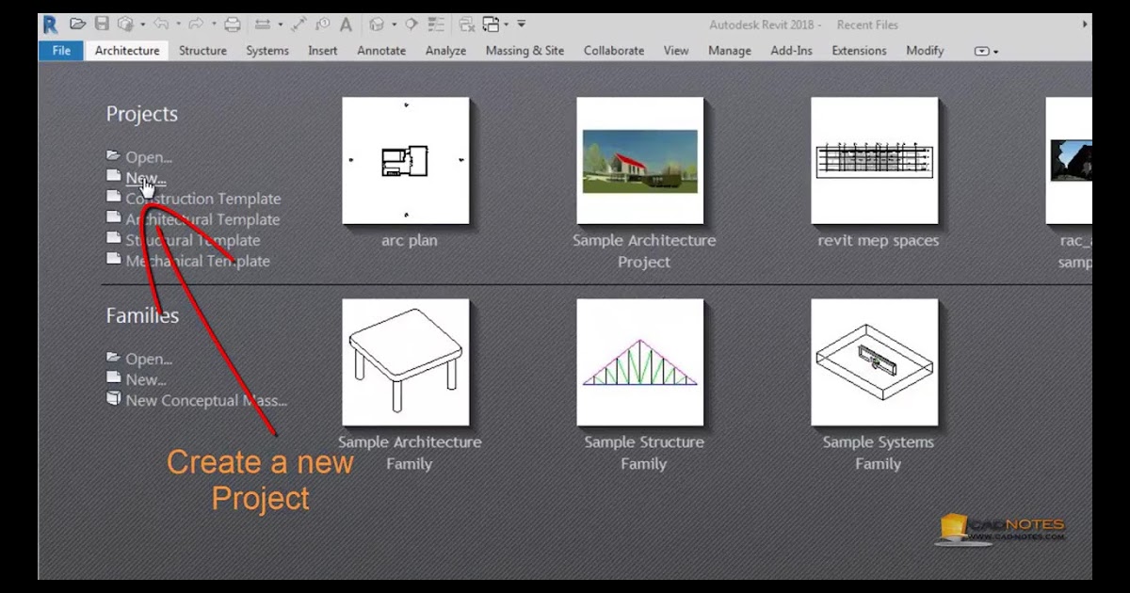Click the Close Hidden Windows icon
This screenshot has width=1130, height=593.
point(466,24)
